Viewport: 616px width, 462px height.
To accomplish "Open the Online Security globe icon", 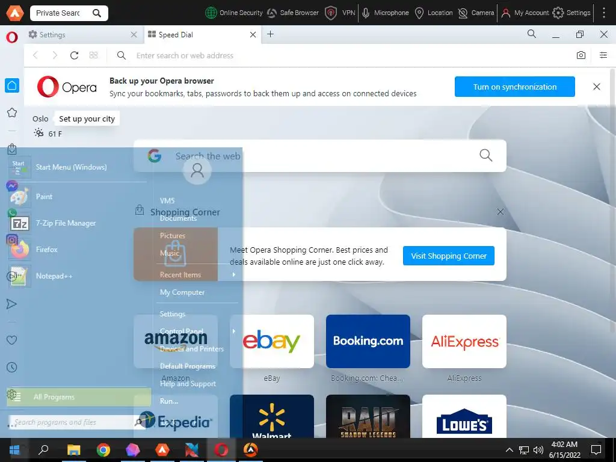I will click(211, 13).
